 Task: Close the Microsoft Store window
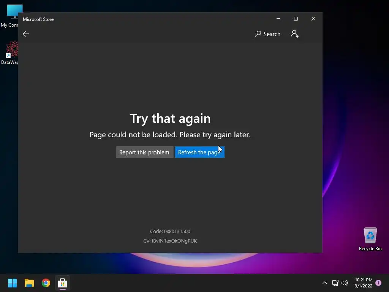(x=313, y=19)
